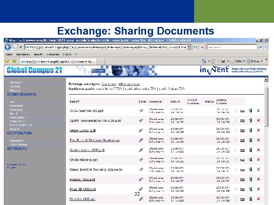Open the Datei menu

pos(9,55)
